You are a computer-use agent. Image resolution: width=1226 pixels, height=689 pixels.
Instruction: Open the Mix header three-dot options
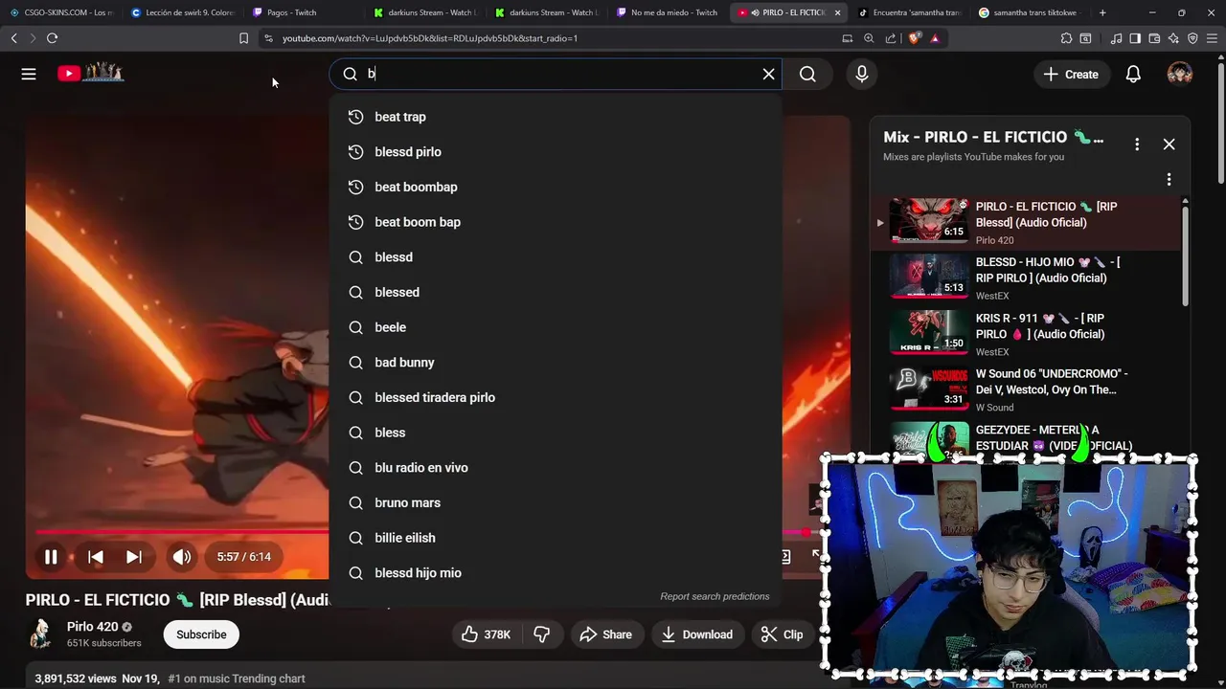(x=1137, y=144)
